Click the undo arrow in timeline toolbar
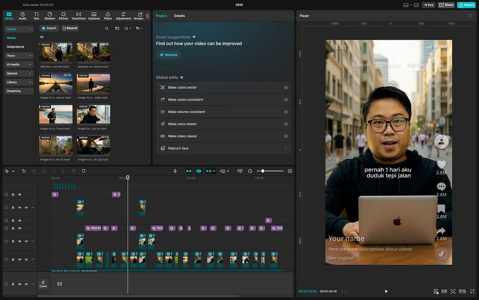The height and width of the screenshot is (300, 479). pos(23,171)
